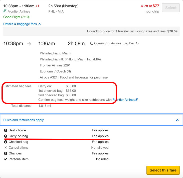The height and width of the screenshot is (178, 183).
Task: Click the 'Total distance' label
Action: [x=21, y=106]
